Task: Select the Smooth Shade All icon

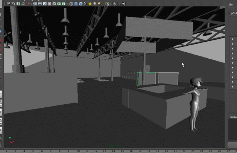Action: coord(76,3)
